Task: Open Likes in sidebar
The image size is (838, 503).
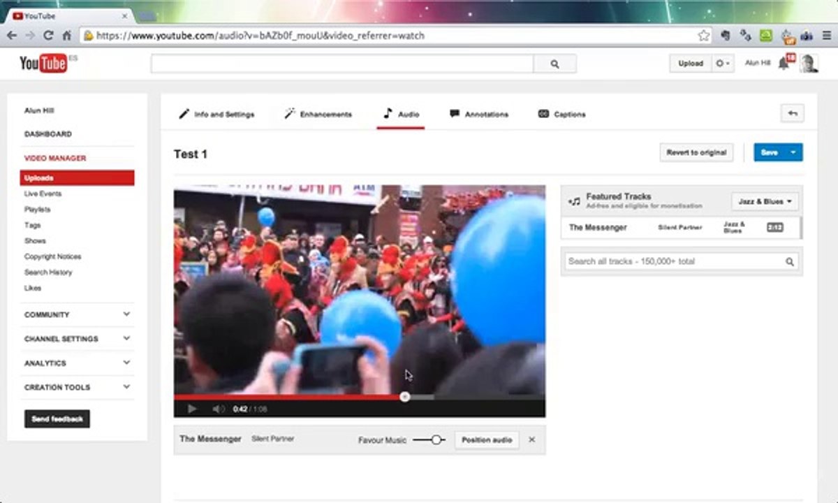Action: pos(33,289)
